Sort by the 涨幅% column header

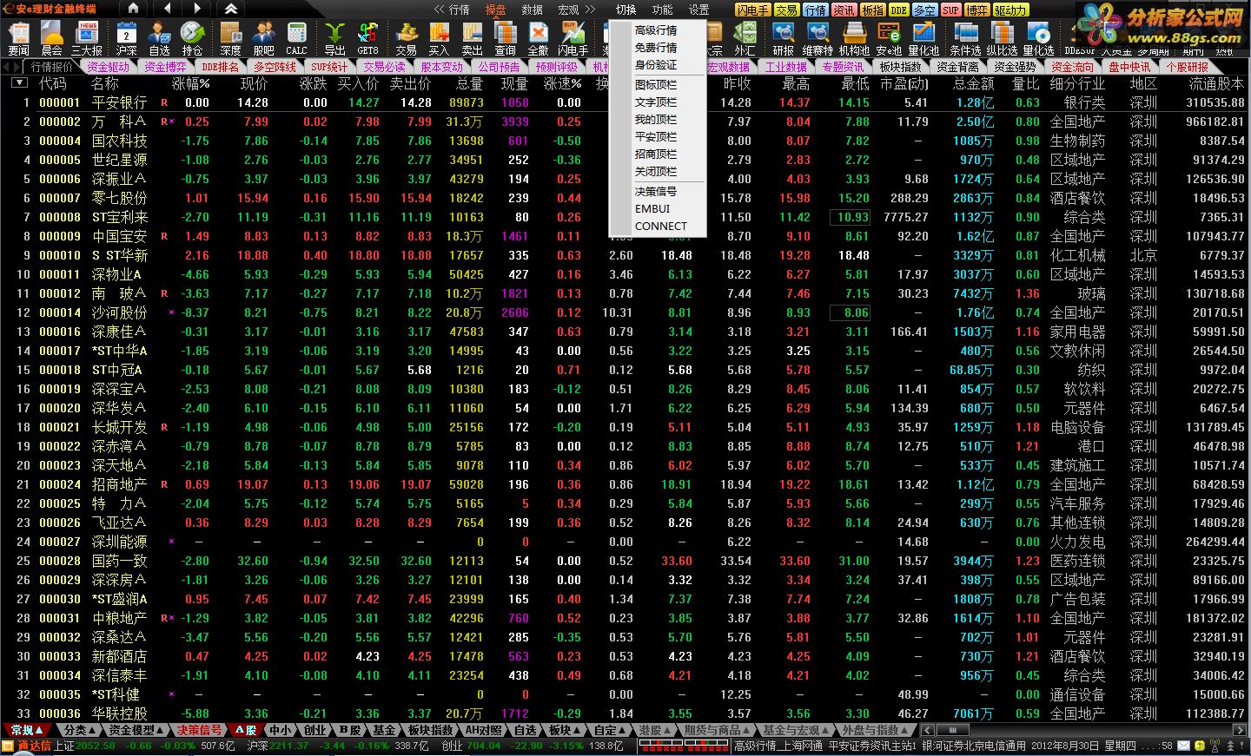pyautogui.click(x=191, y=83)
